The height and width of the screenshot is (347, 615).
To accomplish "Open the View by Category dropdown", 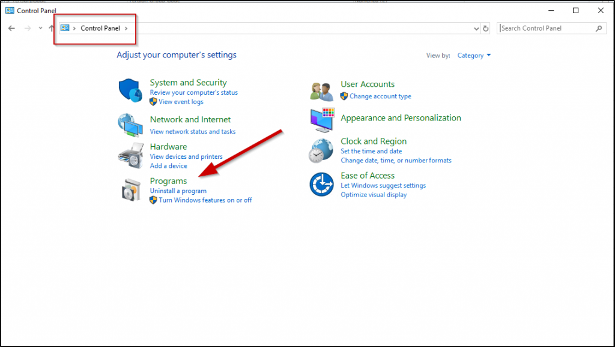I will (474, 56).
